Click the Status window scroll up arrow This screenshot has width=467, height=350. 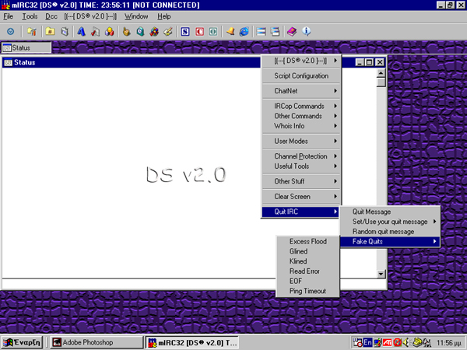381,73
